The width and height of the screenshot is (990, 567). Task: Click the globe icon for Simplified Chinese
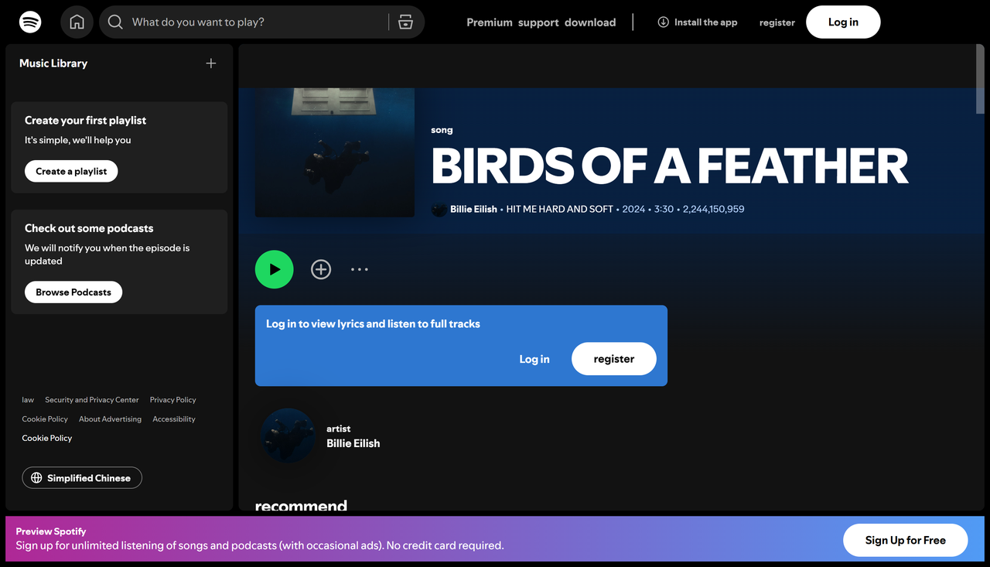(36, 477)
